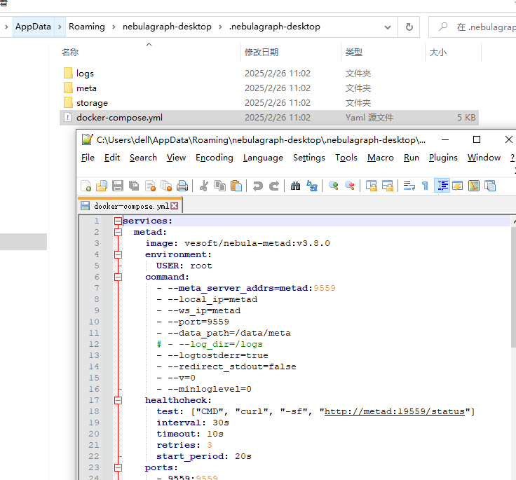516x480 pixels.
Task: Expand the chevron after AppData in breadcrumb
Action: coord(60,27)
